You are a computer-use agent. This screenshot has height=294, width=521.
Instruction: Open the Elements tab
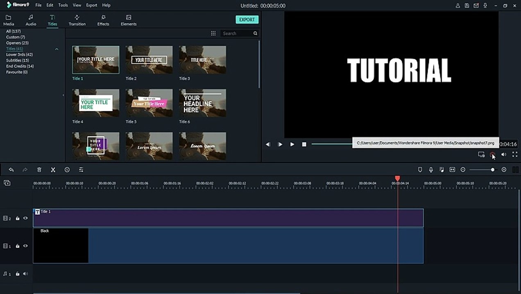pyautogui.click(x=129, y=20)
